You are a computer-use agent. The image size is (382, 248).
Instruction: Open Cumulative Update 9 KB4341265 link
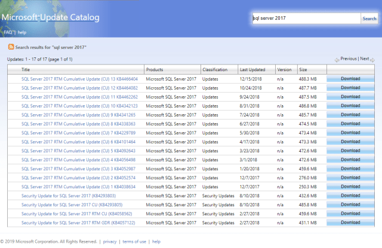(x=78, y=115)
